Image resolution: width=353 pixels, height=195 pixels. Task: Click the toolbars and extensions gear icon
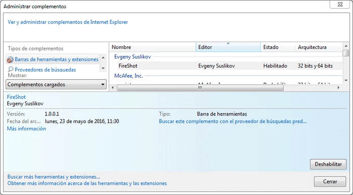point(10,59)
